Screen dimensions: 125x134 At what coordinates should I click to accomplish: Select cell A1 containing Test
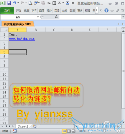[x=17, y=34]
